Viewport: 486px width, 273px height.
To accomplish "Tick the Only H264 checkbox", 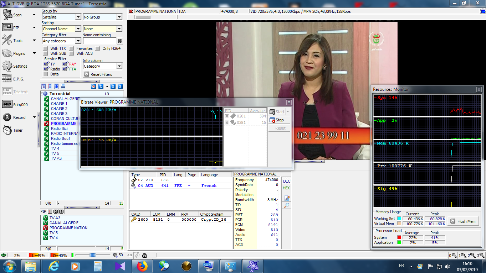I will pos(98,48).
